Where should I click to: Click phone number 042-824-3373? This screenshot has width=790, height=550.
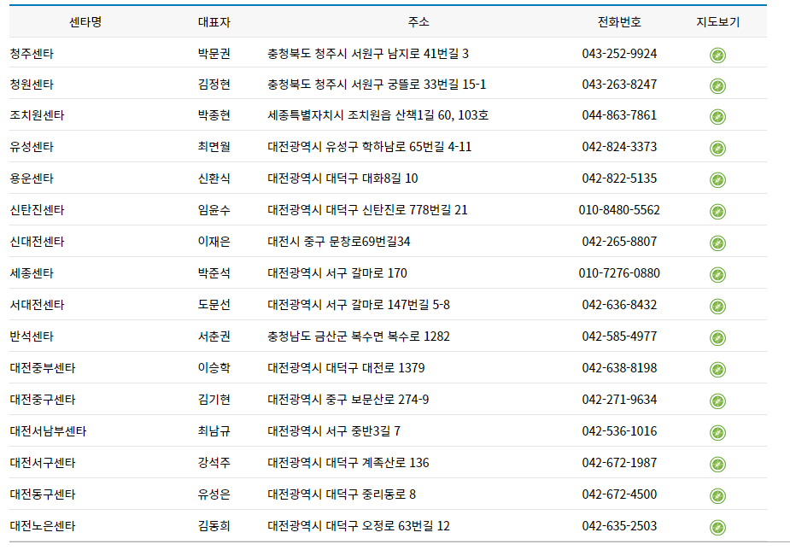pos(619,147)
